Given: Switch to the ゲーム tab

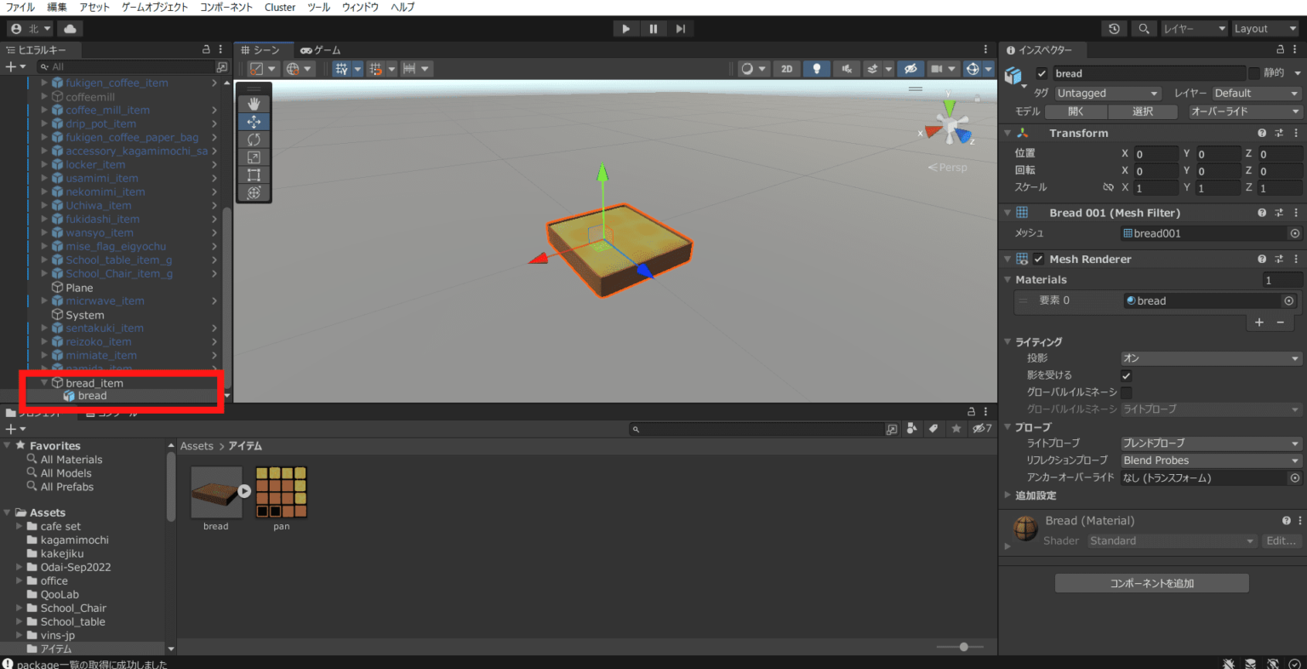Looking at the screenshot, I should click(x=320, y=49).
